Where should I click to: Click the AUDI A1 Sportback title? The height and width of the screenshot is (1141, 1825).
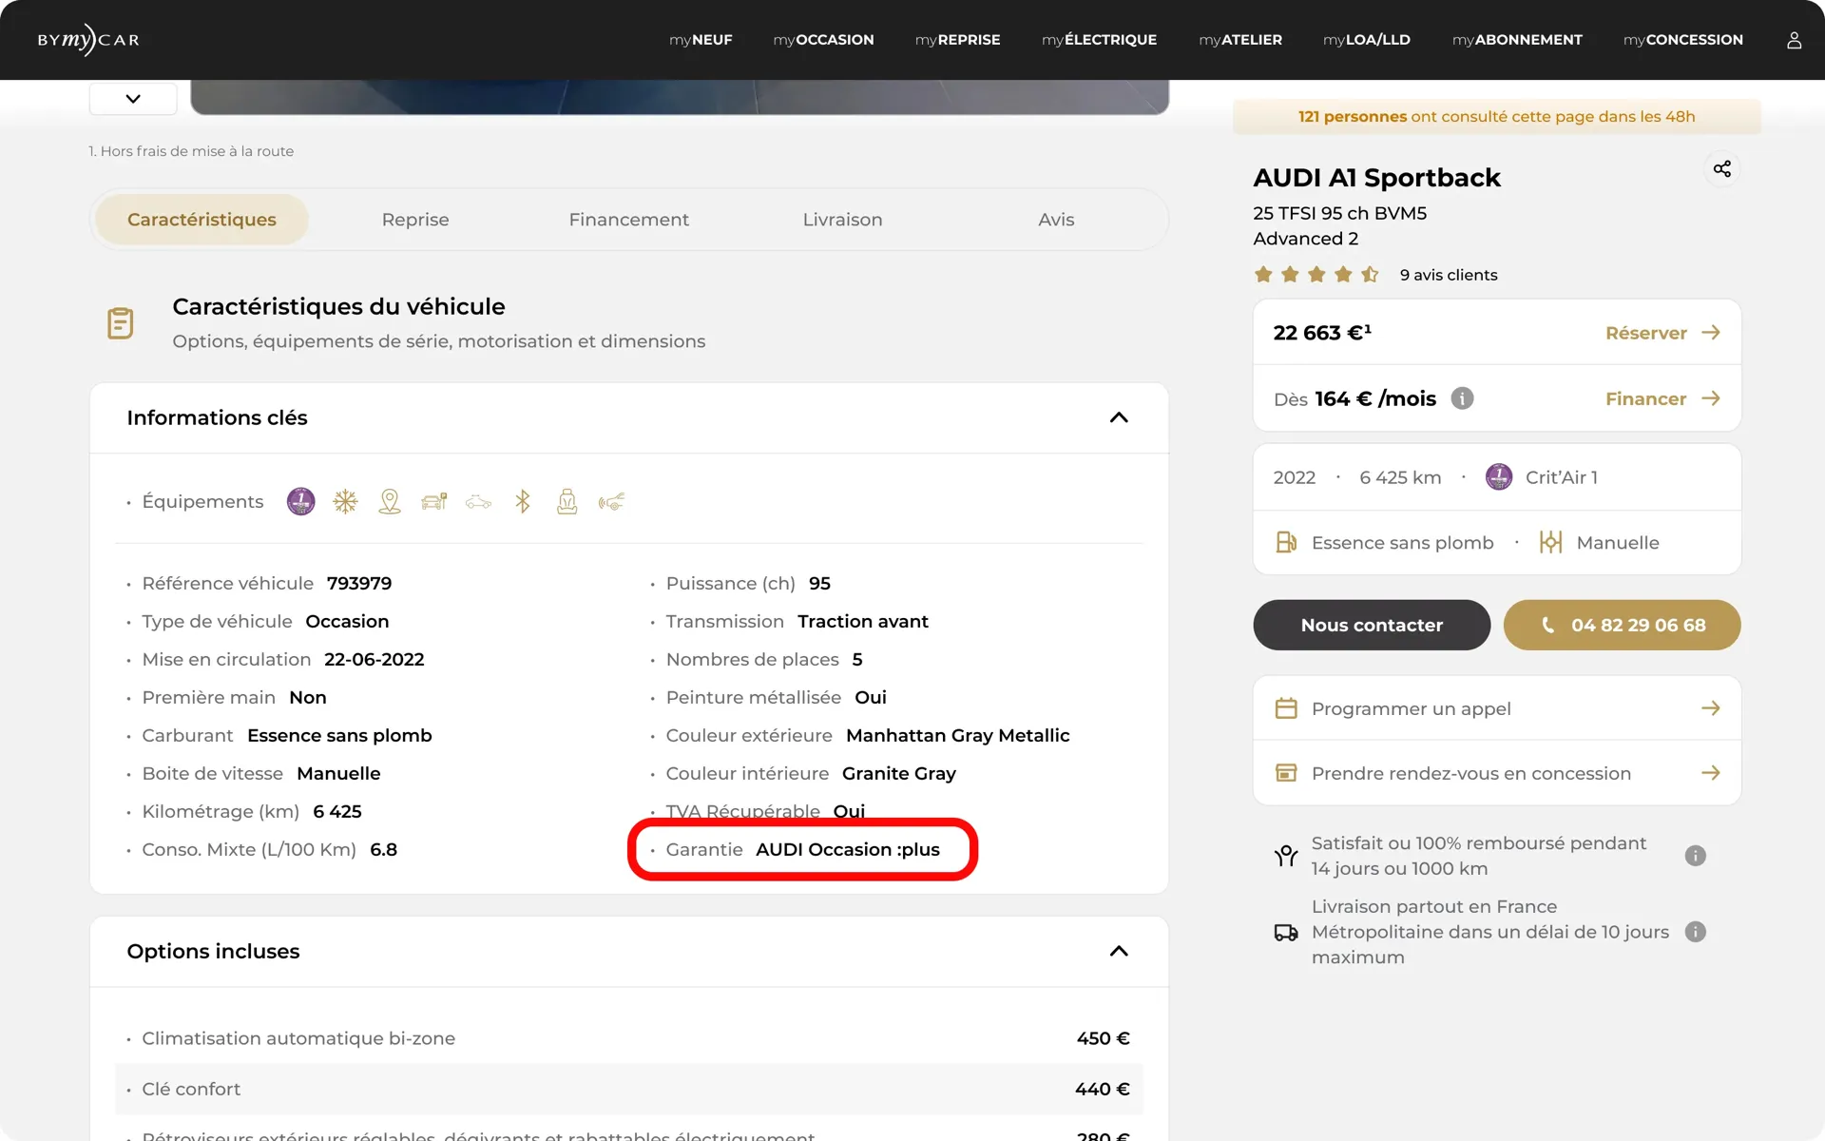coord(1376,178)
